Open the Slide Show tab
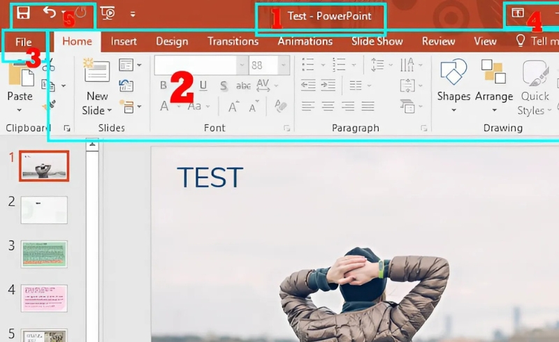 pyautogui.click(x=377, y=41)
